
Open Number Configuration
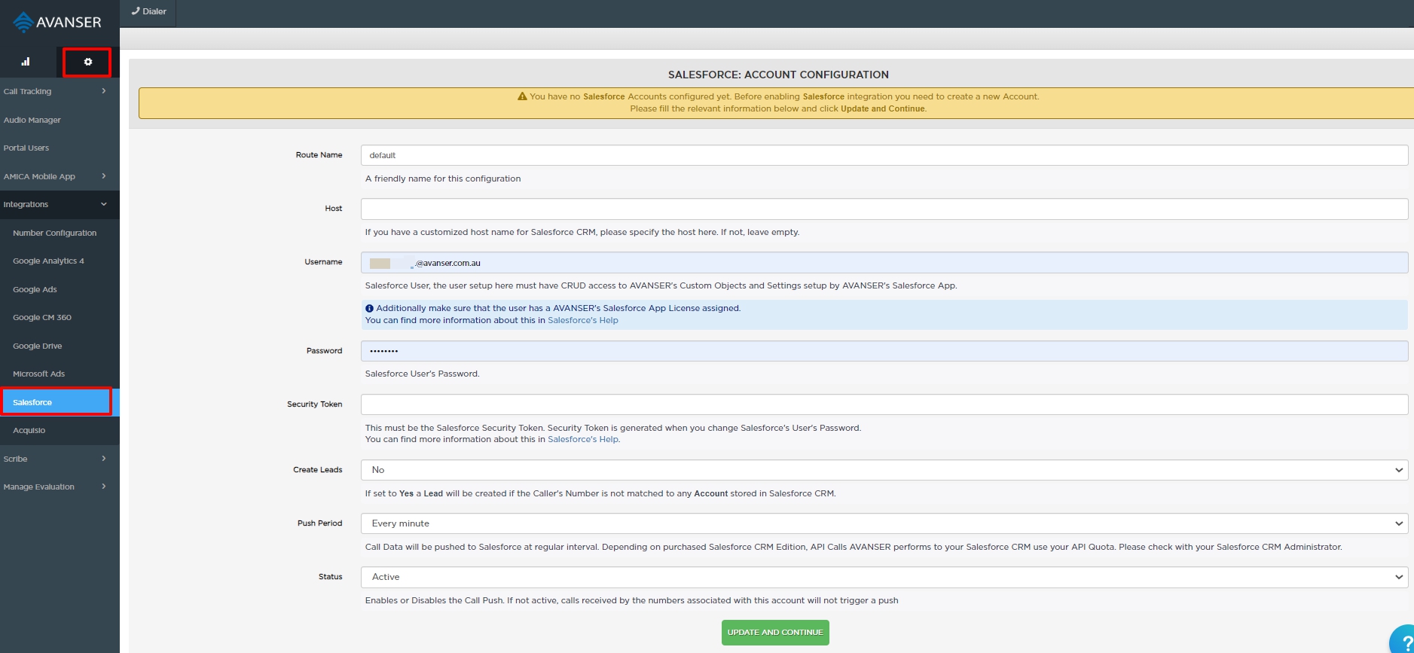(x=60, y=233)
